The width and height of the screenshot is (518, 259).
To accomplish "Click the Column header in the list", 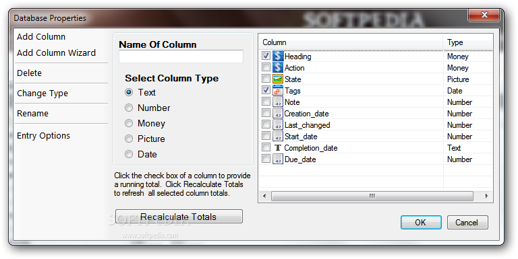I will [351, 42].
